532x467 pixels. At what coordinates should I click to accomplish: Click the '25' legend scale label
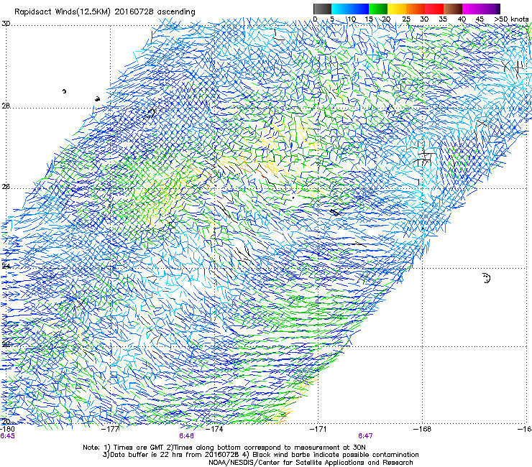click(x=406, y=19)
